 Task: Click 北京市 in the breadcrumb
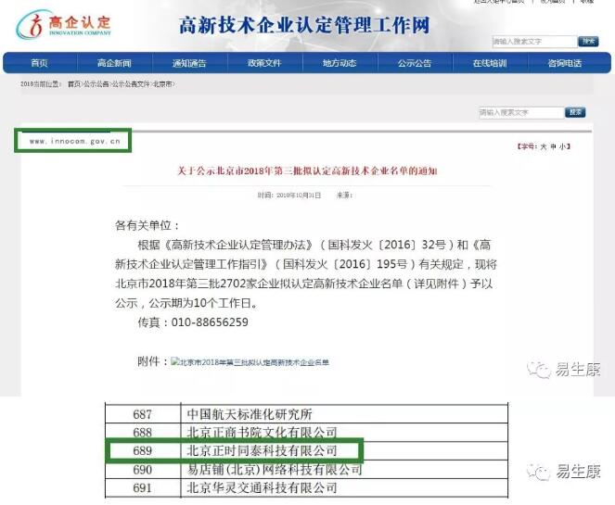[x=162, y=83]
